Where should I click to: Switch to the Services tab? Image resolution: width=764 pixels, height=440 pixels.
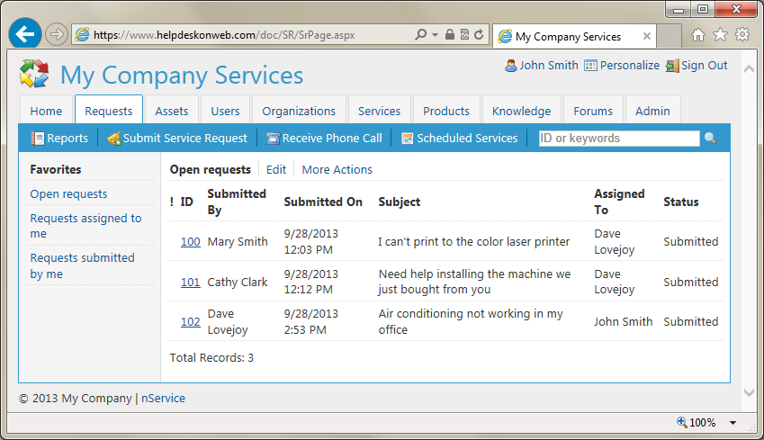coord(379,111)
